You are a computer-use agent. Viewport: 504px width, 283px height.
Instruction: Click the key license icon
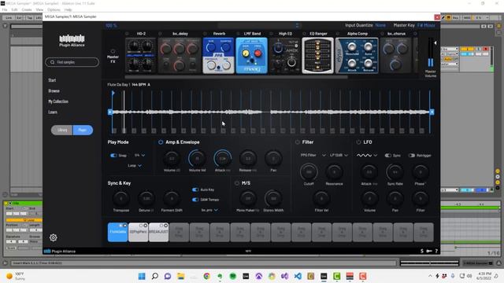click(x=428, y=251)
